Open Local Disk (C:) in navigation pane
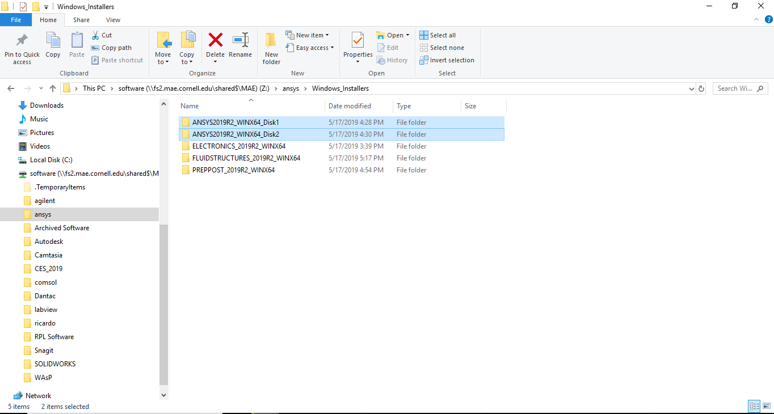Image resolution: width=774 pixels, height=414 pixels. pyautogui.click(x=51, y=160)
